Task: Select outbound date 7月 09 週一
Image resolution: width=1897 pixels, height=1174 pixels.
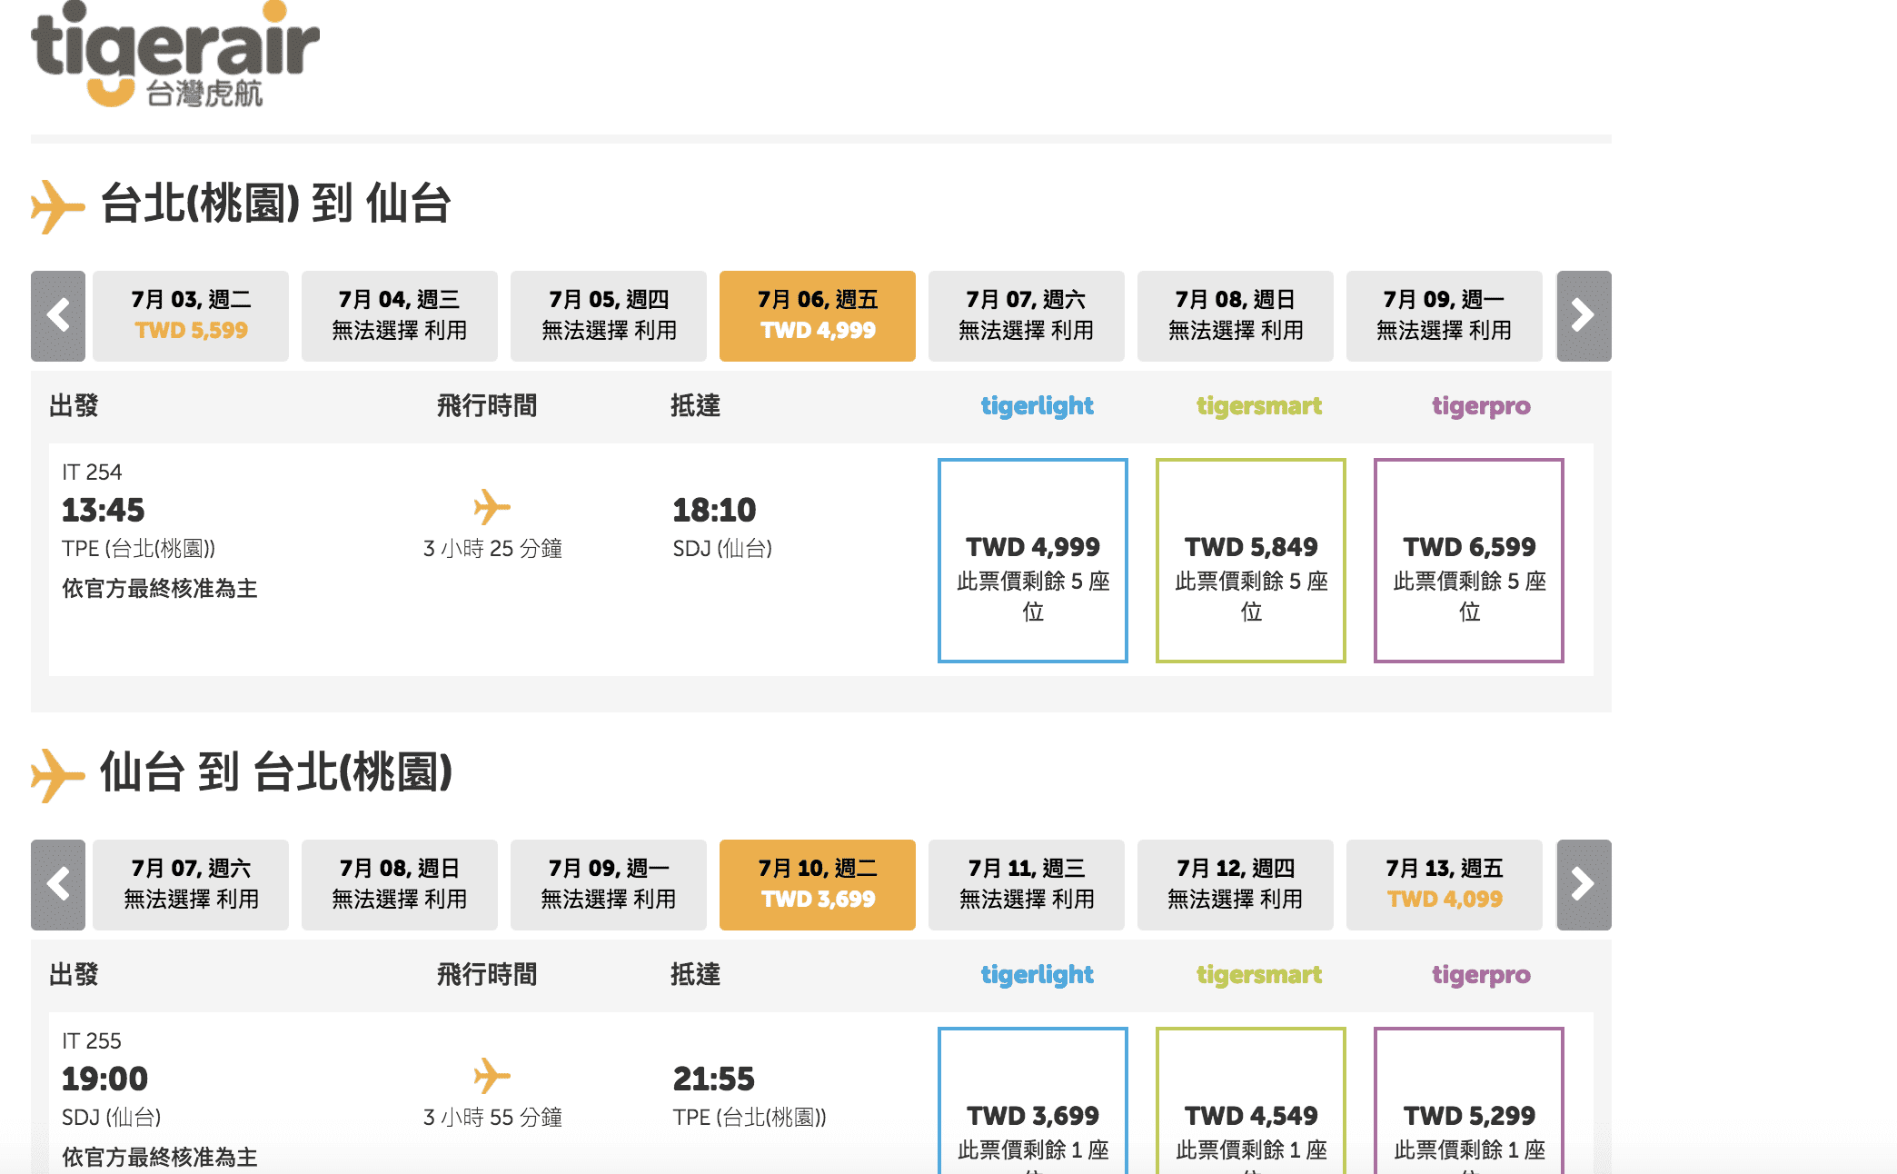Action: point(1445,316)
